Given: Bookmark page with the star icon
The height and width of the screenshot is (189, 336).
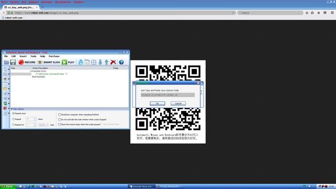Looking at the screenshot, I should (x=307, y=13).
